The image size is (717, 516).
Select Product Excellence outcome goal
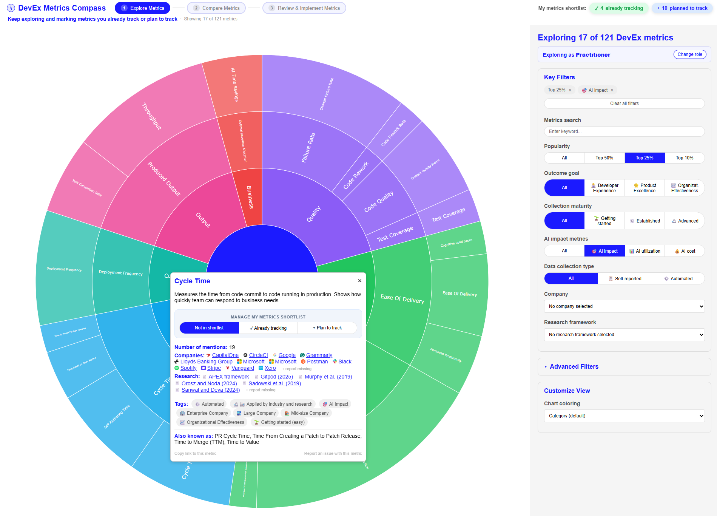click(645, 188)
